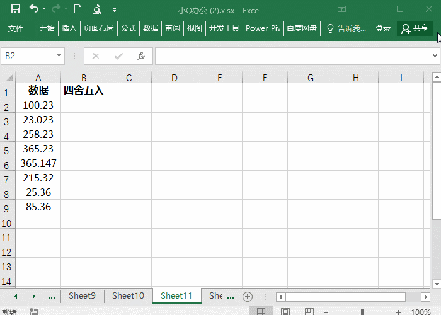This screenshot has height=315, width=441.
Task: Select the Sheet11 tab
Action: (176, 296)
